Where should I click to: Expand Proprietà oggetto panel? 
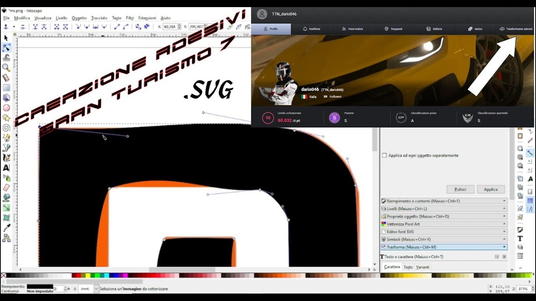pos(444,216)
